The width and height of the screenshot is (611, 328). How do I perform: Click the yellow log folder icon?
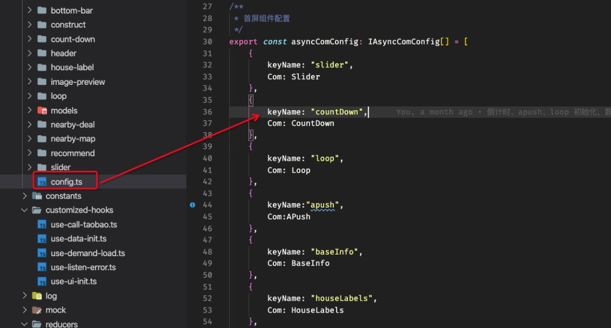pos(37,296)
